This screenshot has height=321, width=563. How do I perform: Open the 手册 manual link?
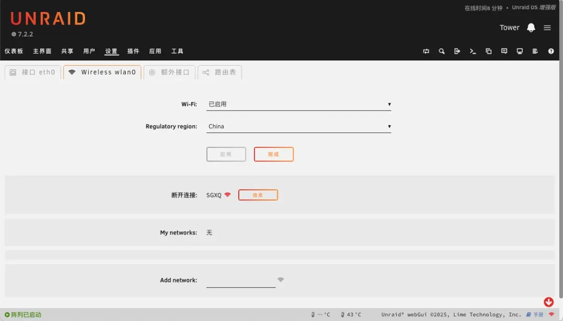click(x=535, y=315)
